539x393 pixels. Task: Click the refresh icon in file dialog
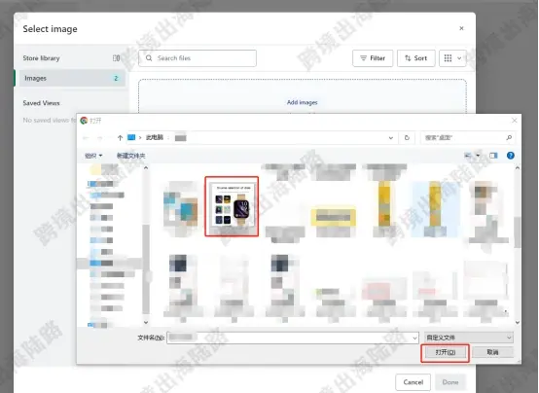point(407,138)
